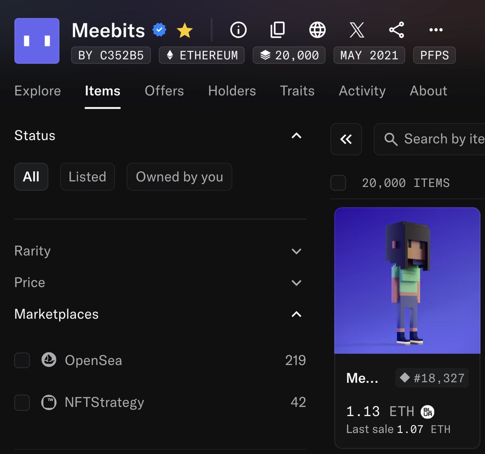Click the magnifier search icon
The image size is (485, 454).
[391, 139]
